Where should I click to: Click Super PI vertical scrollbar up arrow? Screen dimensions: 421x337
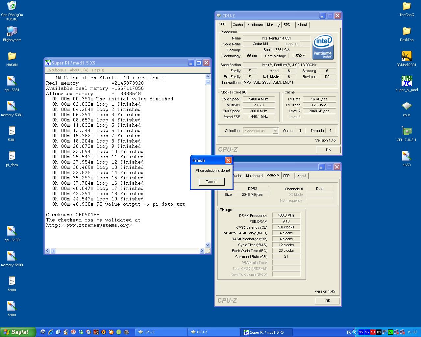pyautogui.click(x=208, y=77)
